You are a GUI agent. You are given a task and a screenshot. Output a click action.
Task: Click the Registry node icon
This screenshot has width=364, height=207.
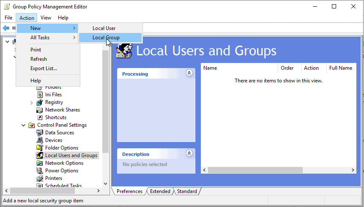pyautogui.click(x=40, y=102)
